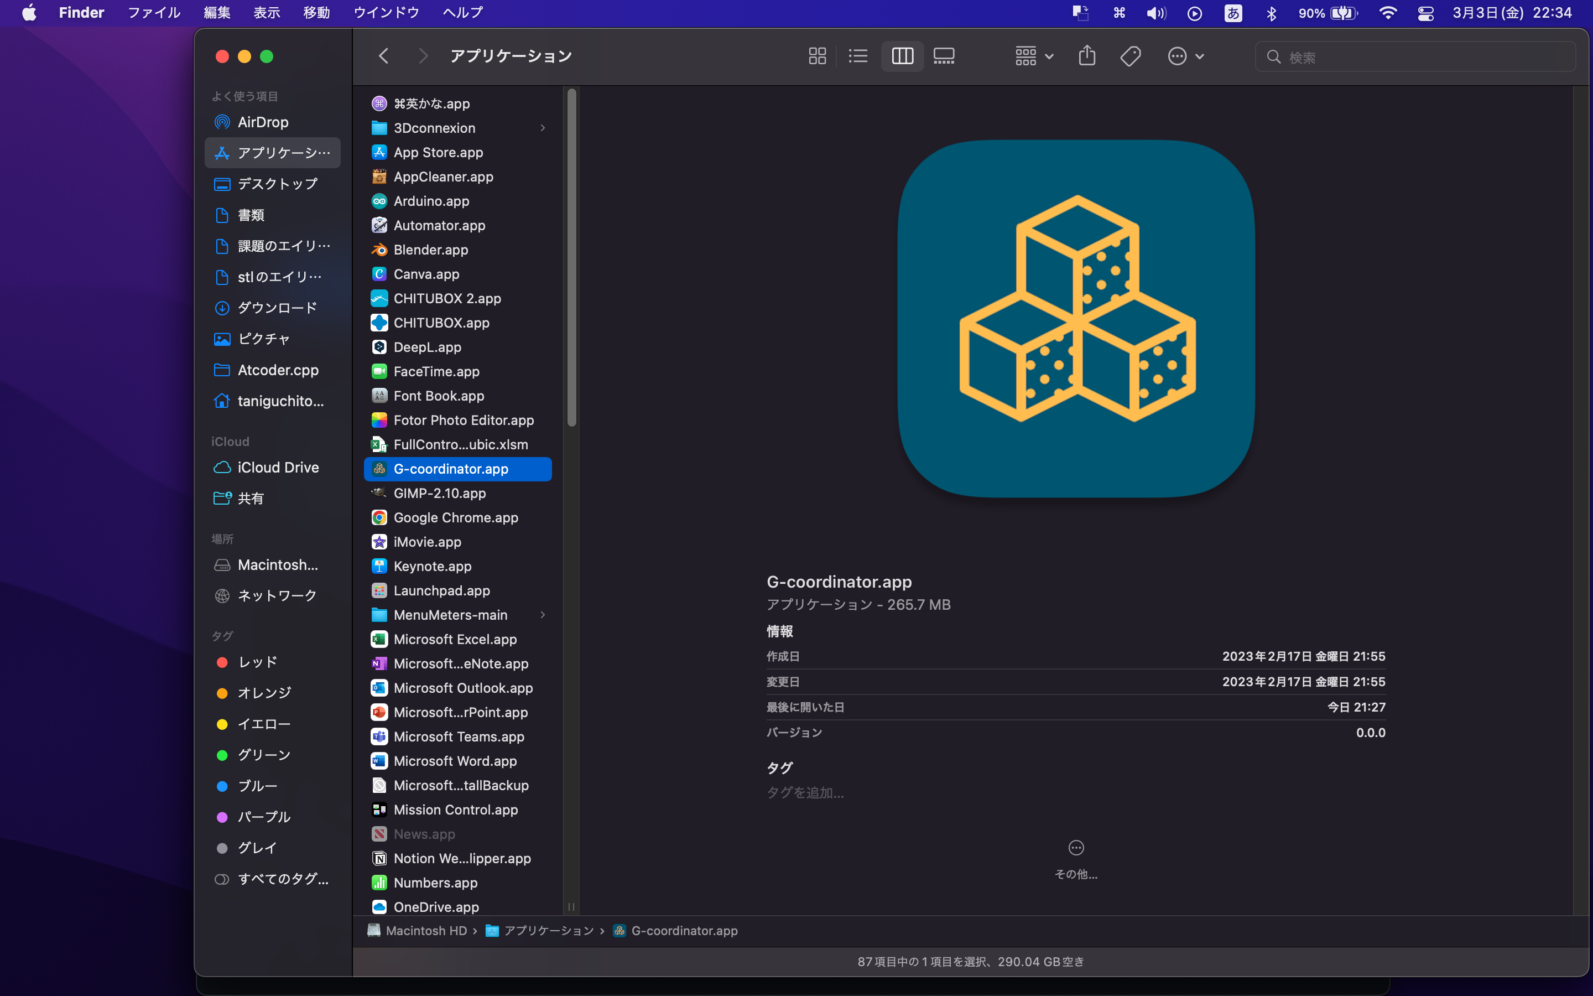Open the group-by dropdown in toolbar
Screen dimensions: 1593x996
point(1034,56)
